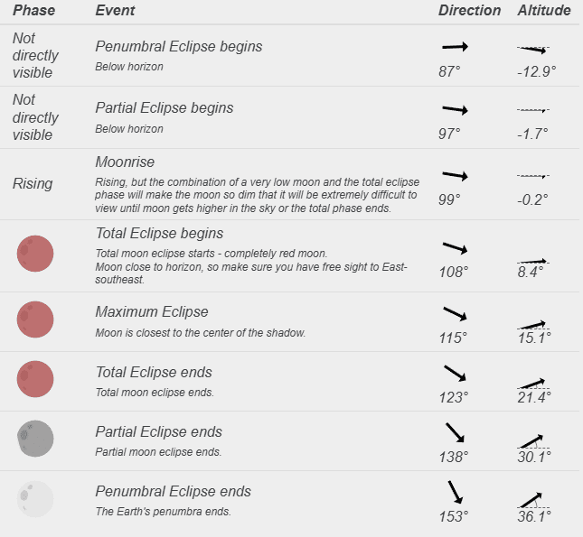The height and width of the screenshot is (537, 583).
Task: Click the Altitude column header
Action: (543, 11)
